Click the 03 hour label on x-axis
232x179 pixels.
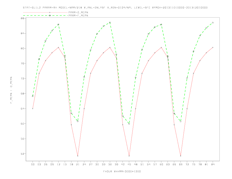39,164
